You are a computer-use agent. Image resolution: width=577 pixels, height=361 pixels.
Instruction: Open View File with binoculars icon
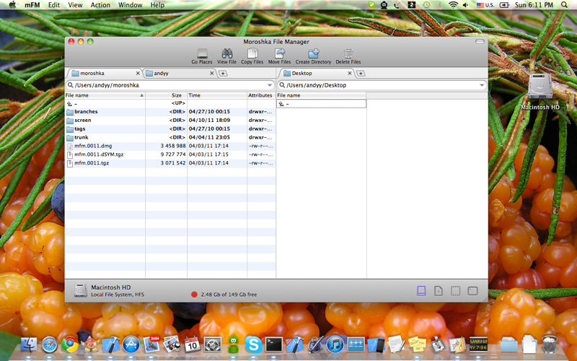pos(226,54)
